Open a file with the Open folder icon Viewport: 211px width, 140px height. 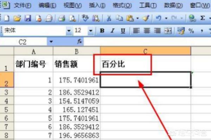pyautogui.click(x=17, y=18)
